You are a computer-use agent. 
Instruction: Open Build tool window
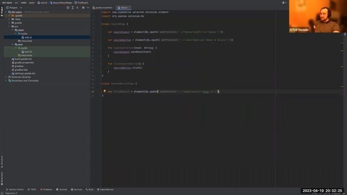[x=89, y=190]
